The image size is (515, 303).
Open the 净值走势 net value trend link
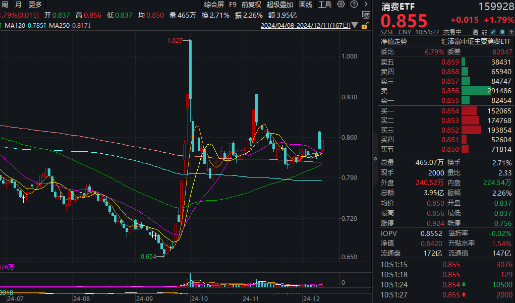393,41
